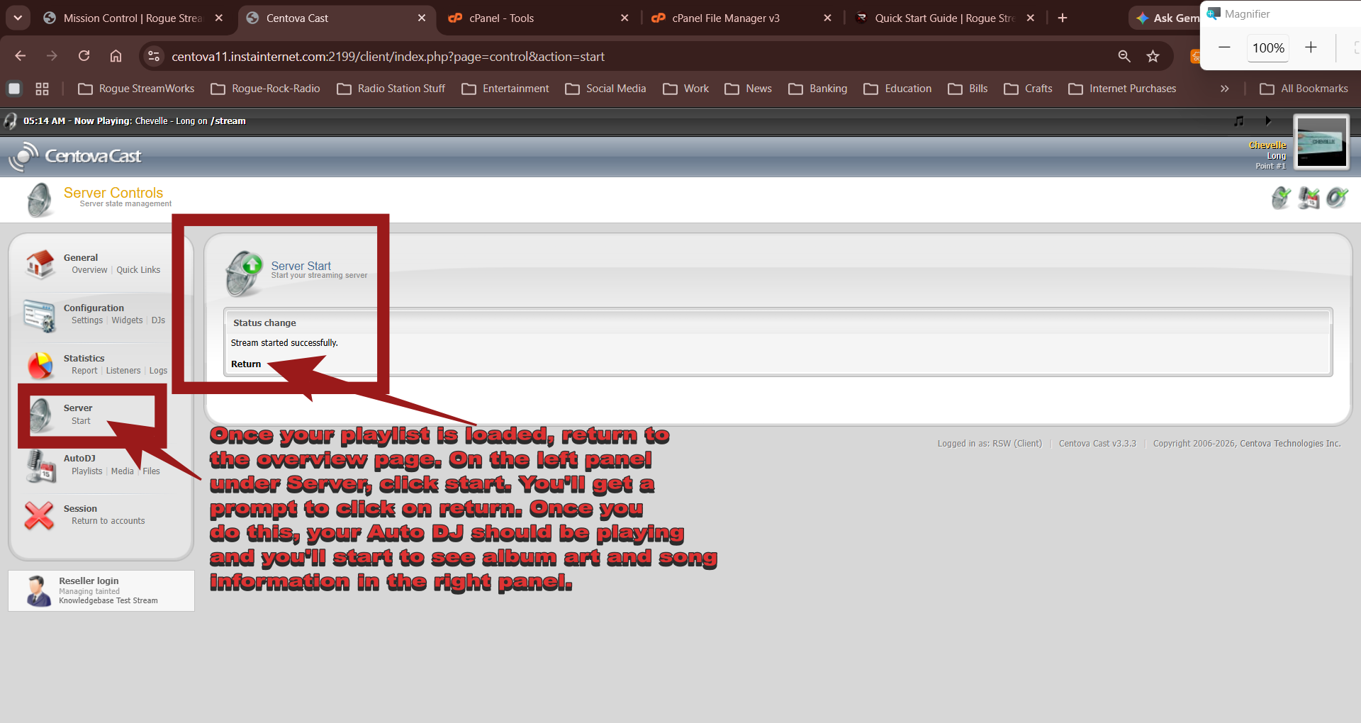Open the tab search dropdown arrow
The height and width of the screenshot is (723, 1361).
coord(18,18)
